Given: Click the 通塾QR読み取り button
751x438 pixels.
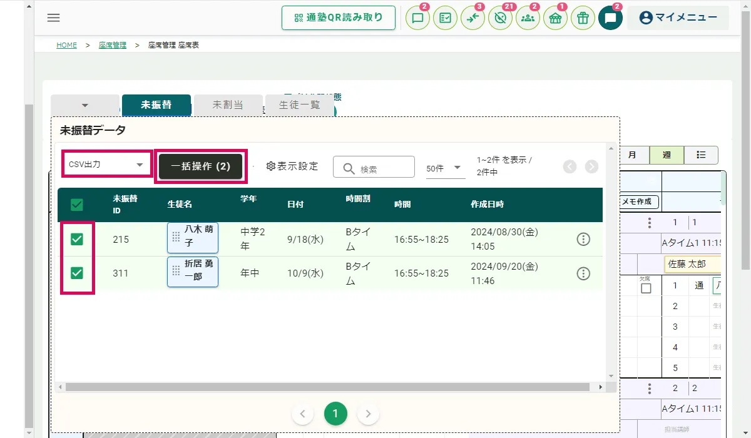Looking at the screenshot, I should click(x=339, y=18).
